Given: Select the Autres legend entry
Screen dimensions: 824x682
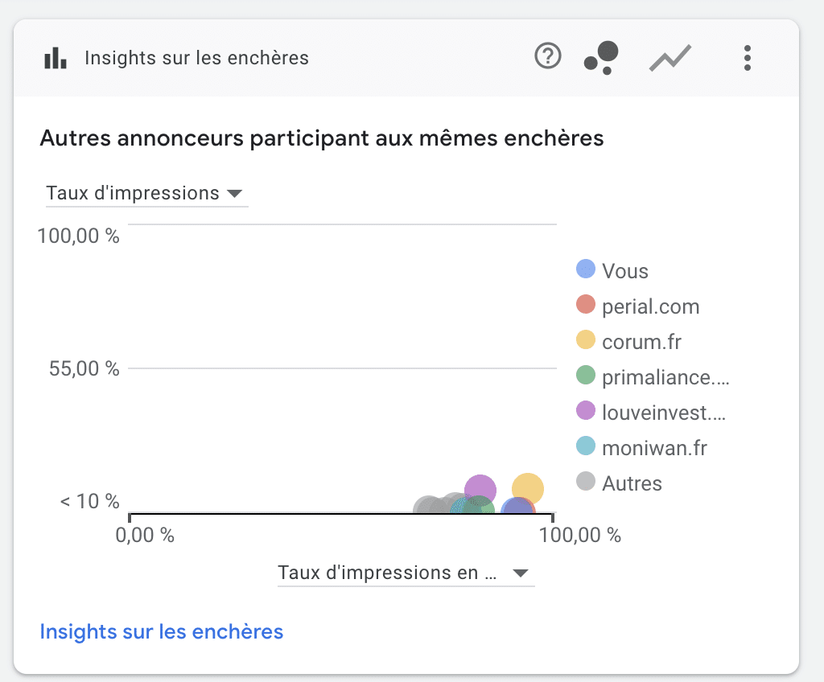Looking at the screenshot, I should (619, 483).
